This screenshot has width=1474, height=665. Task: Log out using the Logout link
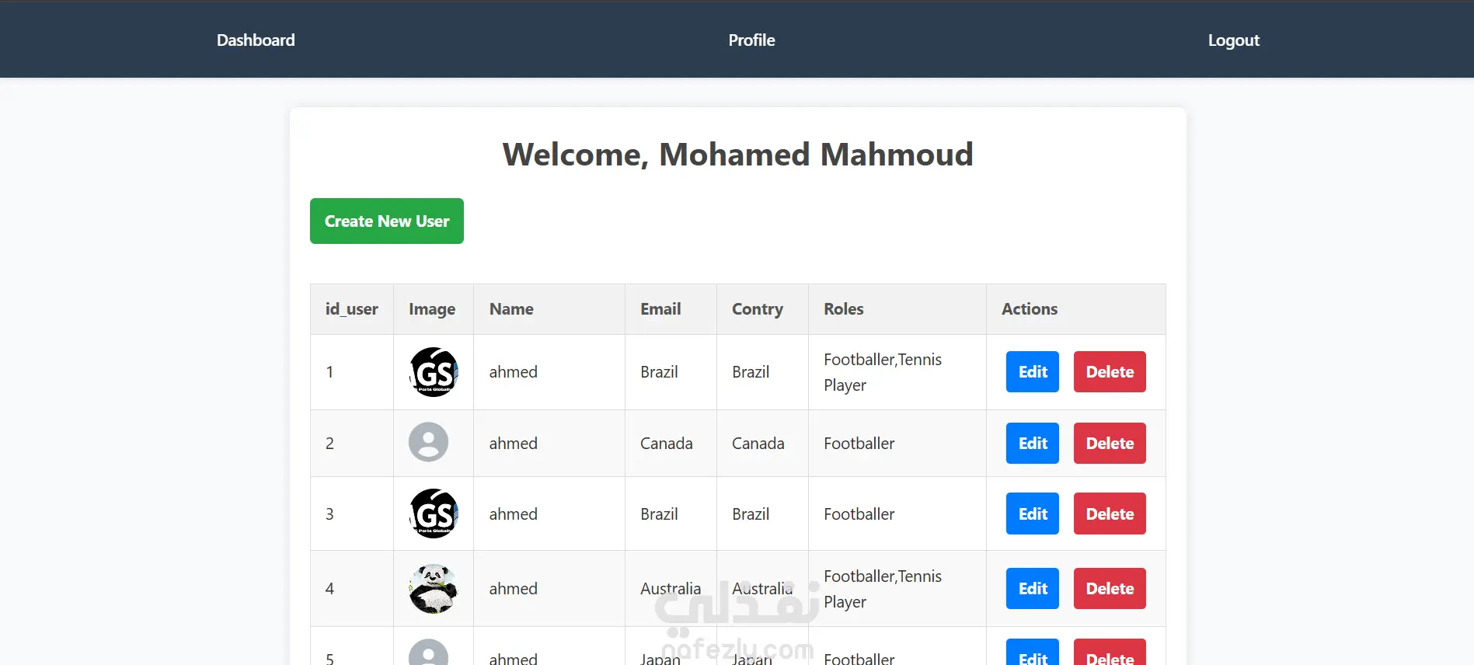coord(1233,40)
